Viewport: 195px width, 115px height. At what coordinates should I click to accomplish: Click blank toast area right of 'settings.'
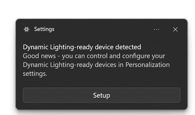112,74
